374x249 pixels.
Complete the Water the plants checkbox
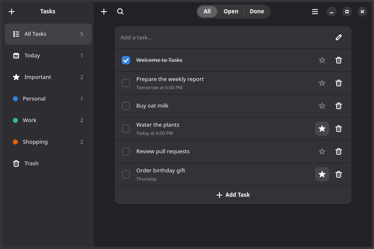click(x=125, y=129)
